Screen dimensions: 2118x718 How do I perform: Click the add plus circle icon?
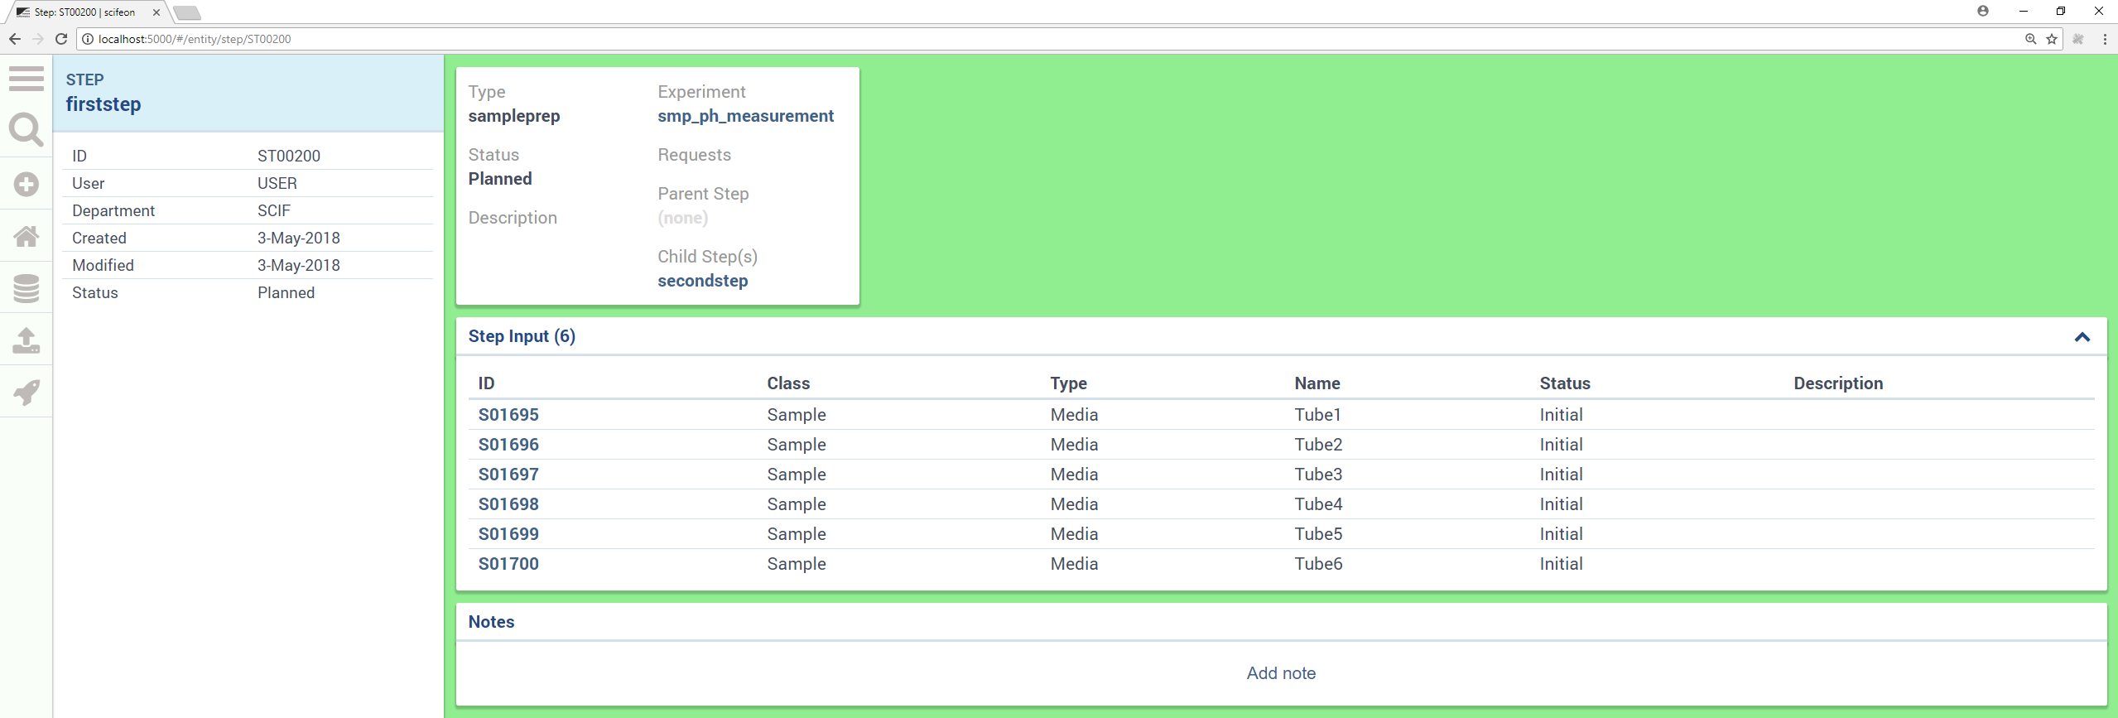pyautogui.click(x=26, y=184)
